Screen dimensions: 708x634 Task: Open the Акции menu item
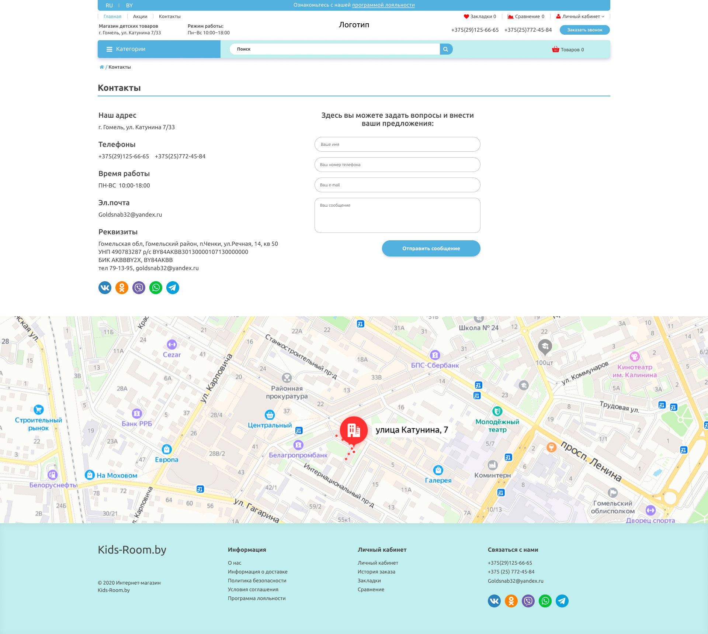coord(140,17)
